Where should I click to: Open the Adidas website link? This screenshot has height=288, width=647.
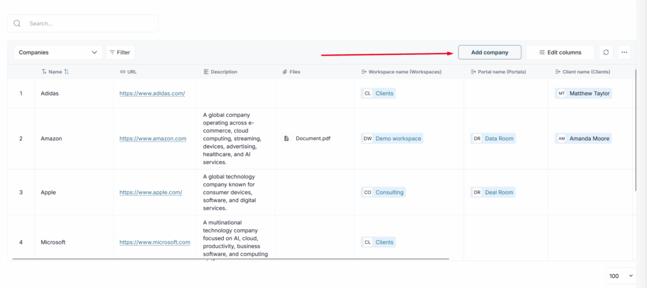click(152, 93)
